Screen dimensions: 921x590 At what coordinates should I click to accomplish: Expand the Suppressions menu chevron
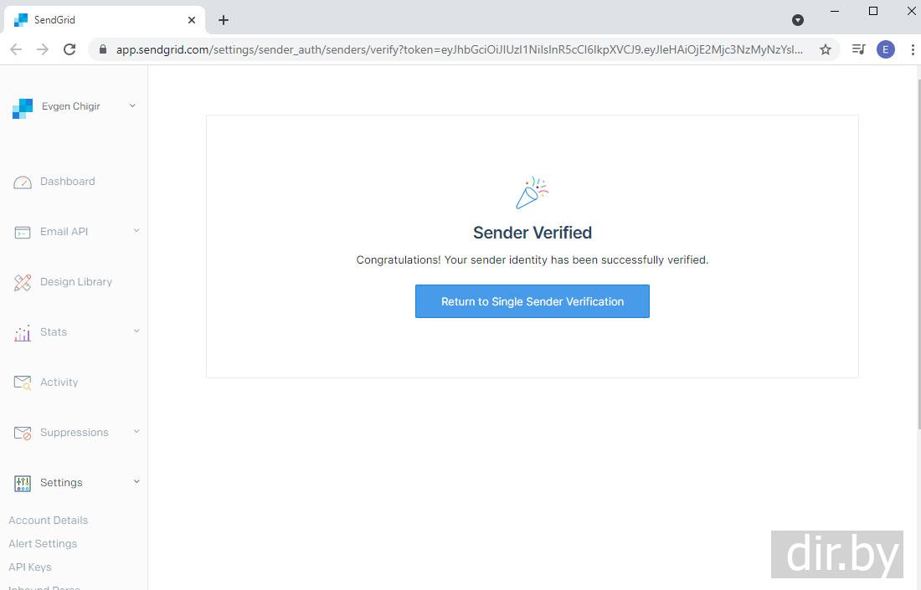(x=136, y=432)
